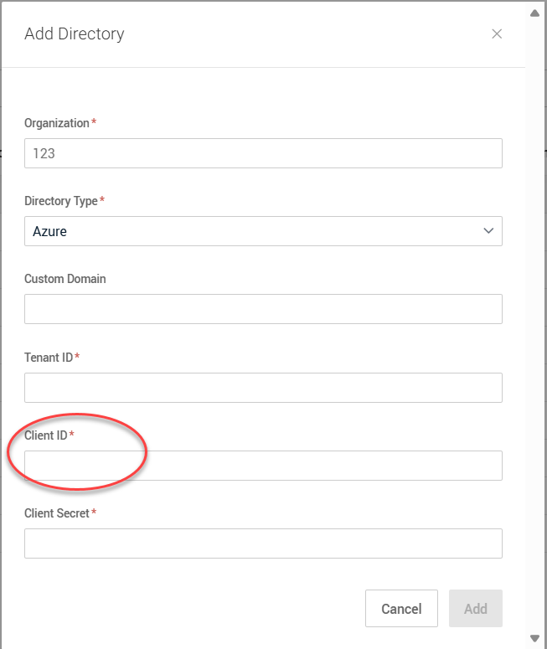Click the scrollbar up arrow
The image size is (547, 649).
click(535, 13)
